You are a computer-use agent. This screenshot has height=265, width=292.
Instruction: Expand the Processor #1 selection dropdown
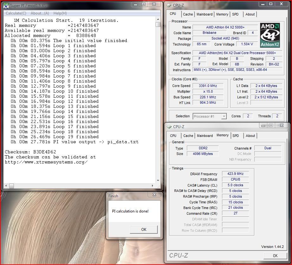224,116
